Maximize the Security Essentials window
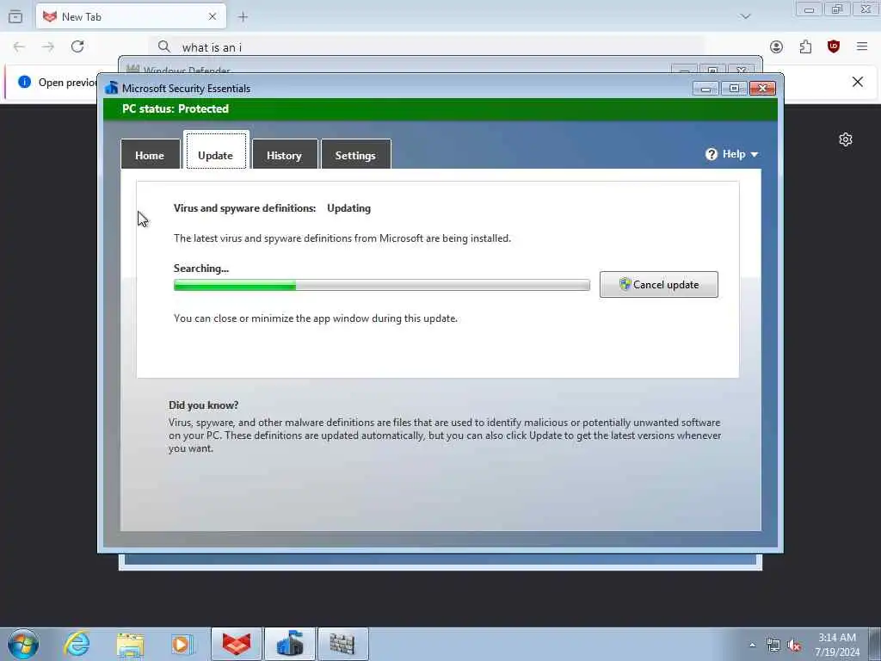The width and height of the screenshot is (881, 661). pos(734,89)
